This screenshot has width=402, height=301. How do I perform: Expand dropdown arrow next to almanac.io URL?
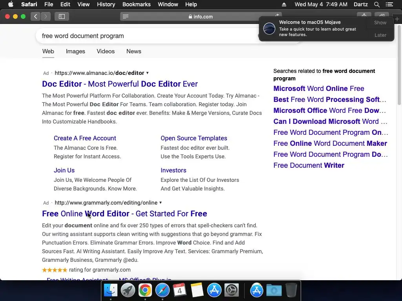pyautogui.click(x=148, y=73)
